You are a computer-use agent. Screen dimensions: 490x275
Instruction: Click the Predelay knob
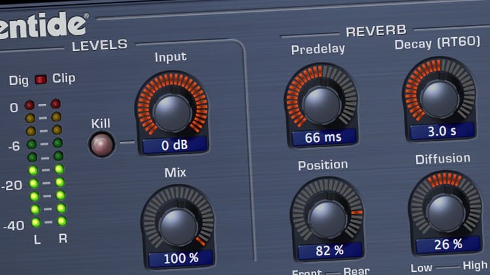tap(321, 106)
